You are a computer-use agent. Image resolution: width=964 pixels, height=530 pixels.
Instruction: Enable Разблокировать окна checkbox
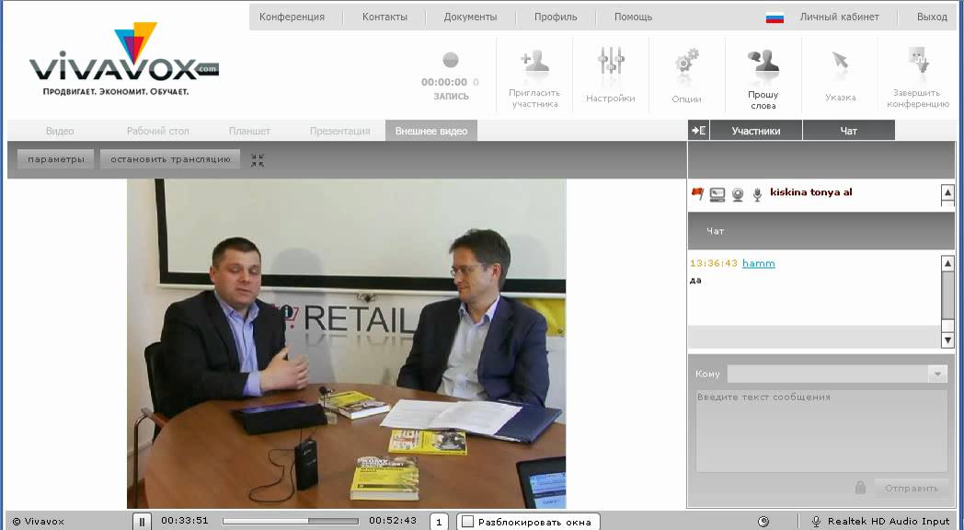[468, 522]
